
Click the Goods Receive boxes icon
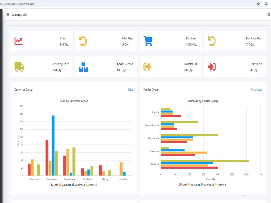pos(83,67)
